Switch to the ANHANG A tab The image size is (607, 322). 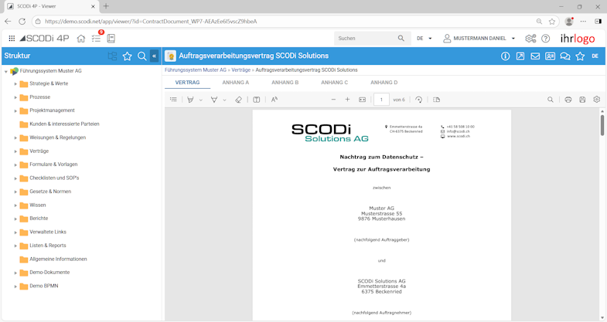(x=235, y=83)
